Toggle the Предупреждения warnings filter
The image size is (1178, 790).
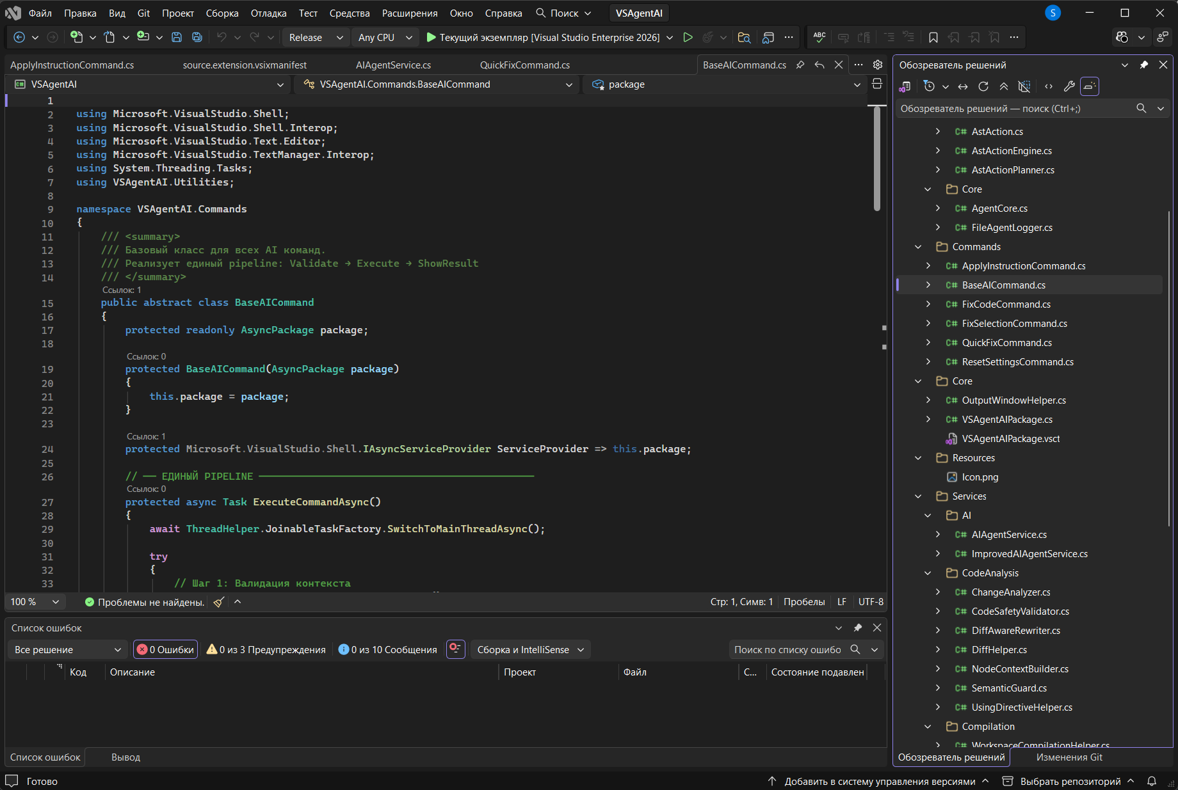pyautogui.click(x=266, y=650)
